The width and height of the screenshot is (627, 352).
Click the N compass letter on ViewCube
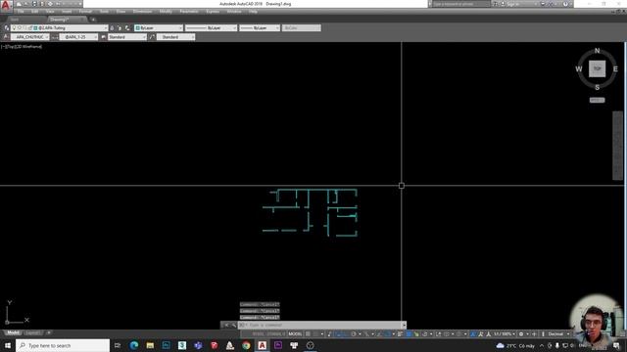click(597, 51)
